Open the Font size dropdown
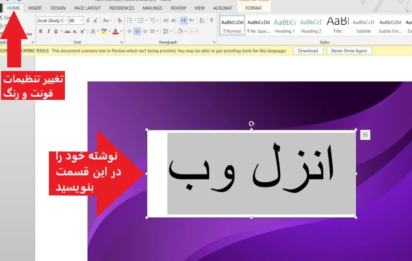This screenshot has height=261, width=412. click(81, 21)
